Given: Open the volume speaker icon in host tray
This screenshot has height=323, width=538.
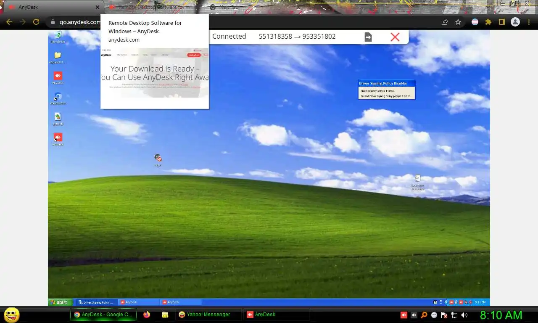Looking at the screenshot, I should tap(464, 315).
